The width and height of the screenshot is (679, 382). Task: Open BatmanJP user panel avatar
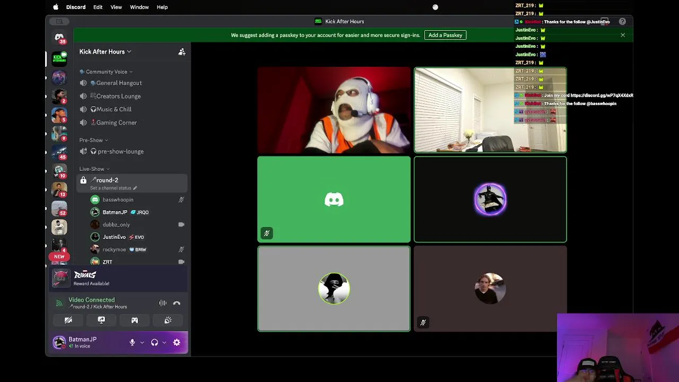59,342
